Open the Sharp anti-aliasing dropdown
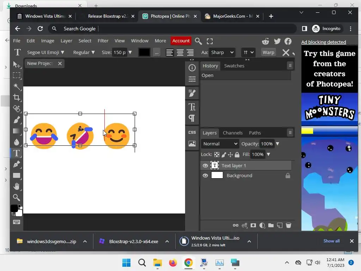Screen dimensions: 361x271 tap(222, 53)
